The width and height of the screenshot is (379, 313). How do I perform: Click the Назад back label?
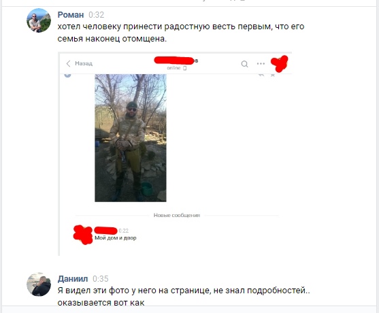84,63
